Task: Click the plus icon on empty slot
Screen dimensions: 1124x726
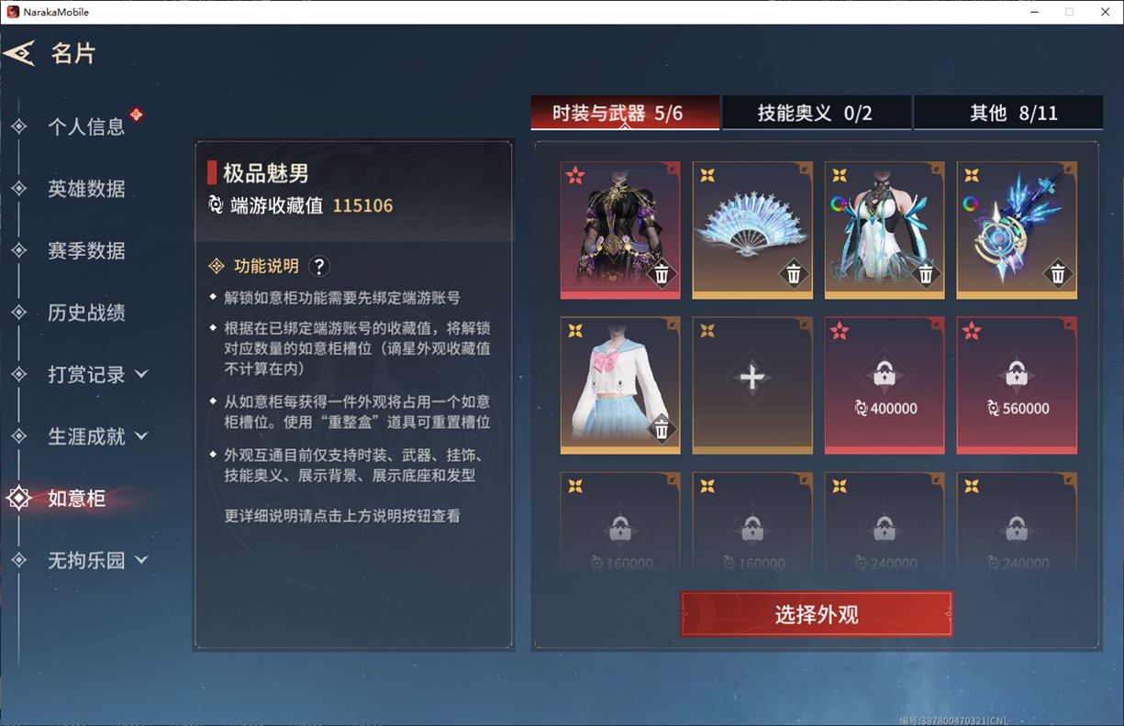Action: coord(752,379)
